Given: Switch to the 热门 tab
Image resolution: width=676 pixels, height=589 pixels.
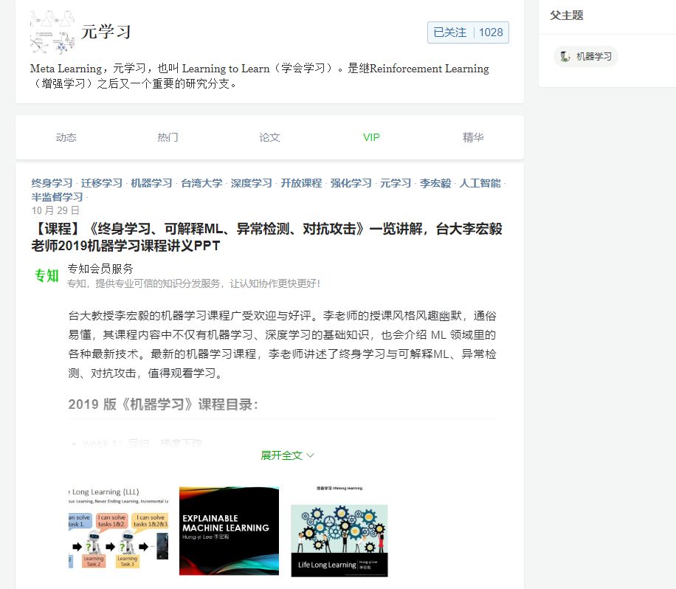Looking at the screenshot, I should click(x=168, y=137).
